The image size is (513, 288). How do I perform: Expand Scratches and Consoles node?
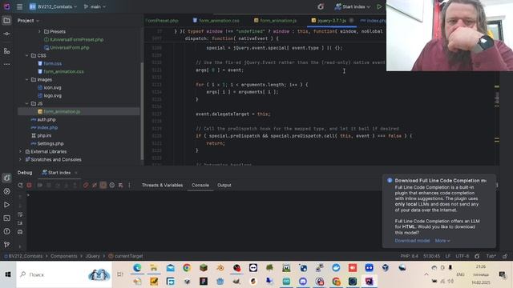[20, 160]
